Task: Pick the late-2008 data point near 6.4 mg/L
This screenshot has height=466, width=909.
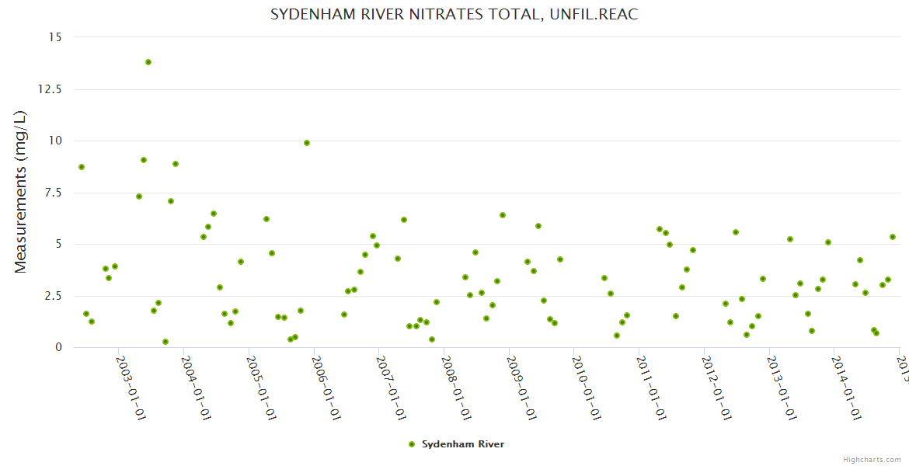Action: (x=503, y=215)
